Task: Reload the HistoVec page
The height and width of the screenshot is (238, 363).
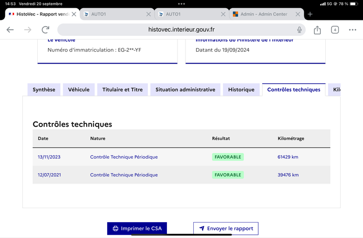Action: (45, 29)
